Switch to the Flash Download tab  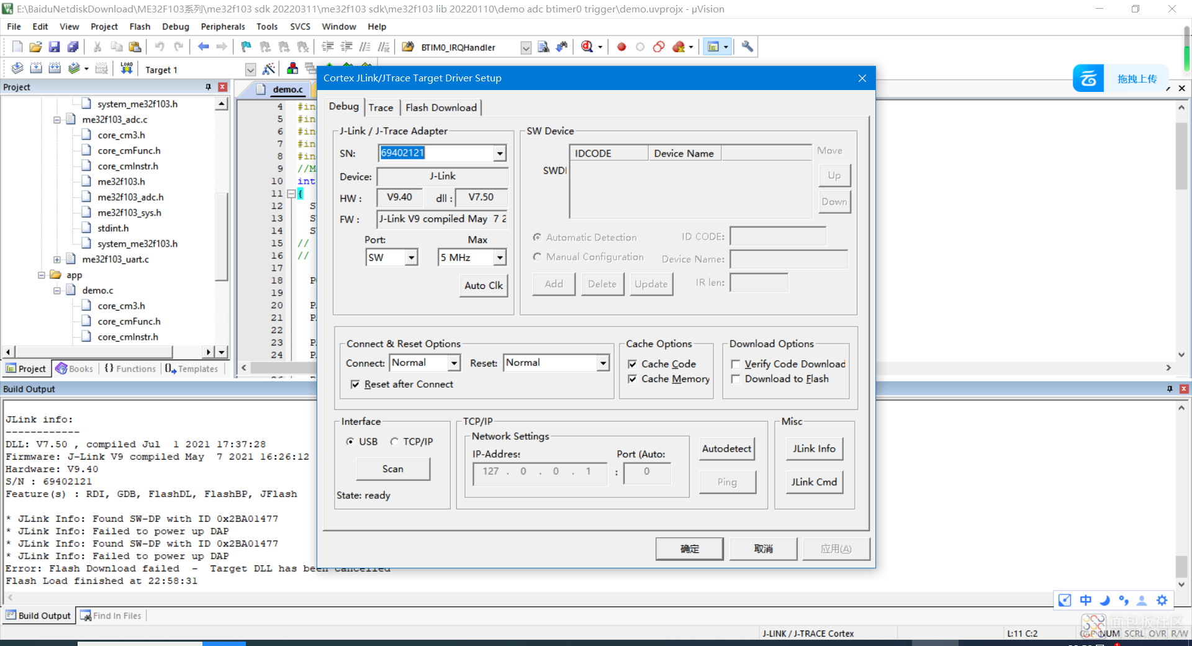coord(441,107)
